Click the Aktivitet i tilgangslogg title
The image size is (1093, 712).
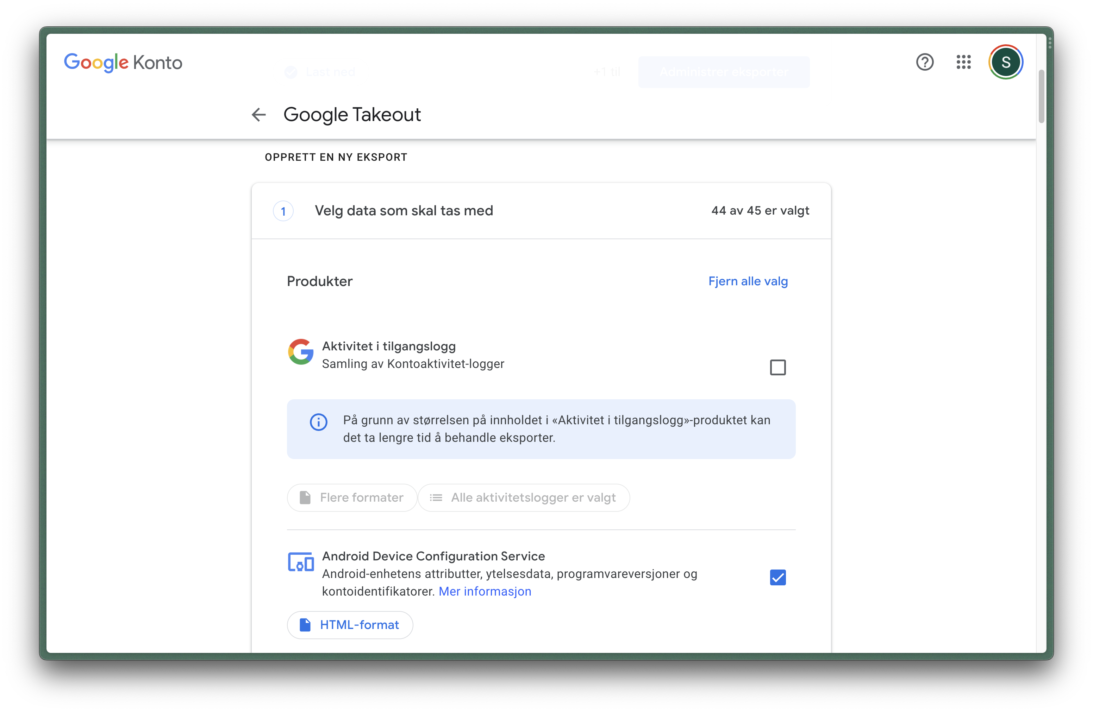pyautogui.click(x=388, y=347)
